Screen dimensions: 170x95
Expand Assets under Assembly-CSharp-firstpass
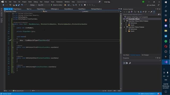(x=126, y=31)
